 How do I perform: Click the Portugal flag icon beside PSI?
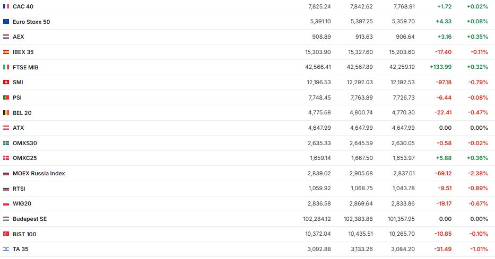coord(6,97)
